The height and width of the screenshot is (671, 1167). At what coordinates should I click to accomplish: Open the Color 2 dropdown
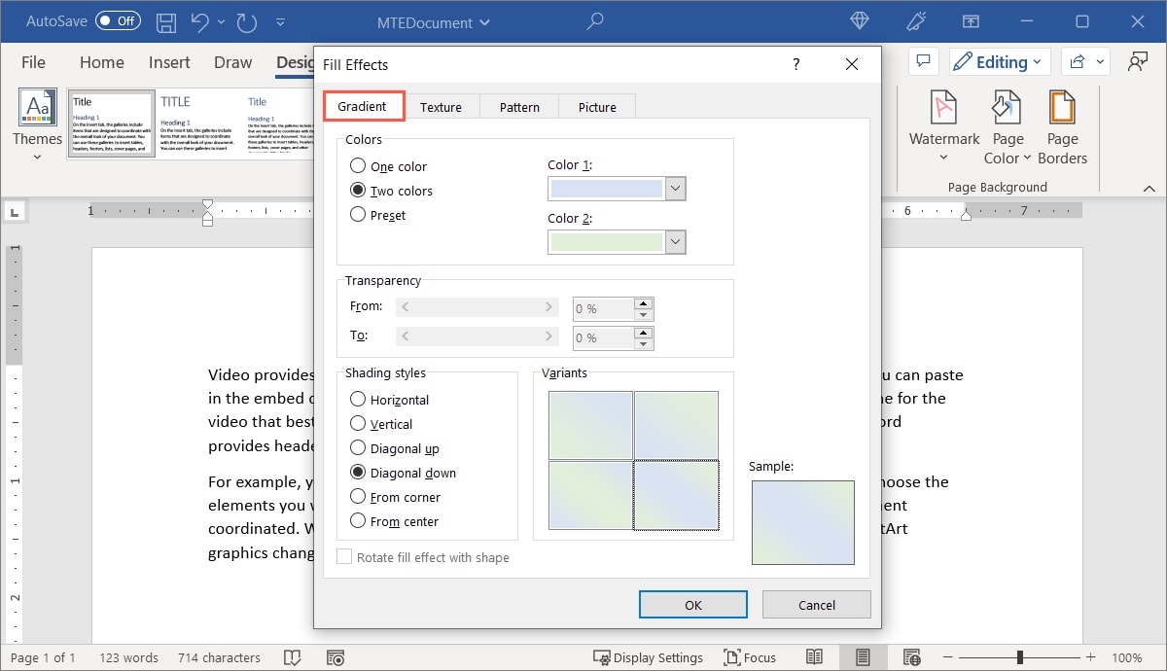675,241
